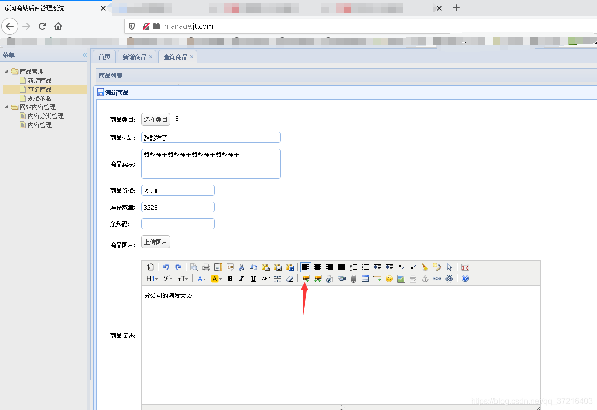Viewport: 597px width, 410px height.
Task: Toggle underline formatting in the editor
Action: click(x=253, y=279)
